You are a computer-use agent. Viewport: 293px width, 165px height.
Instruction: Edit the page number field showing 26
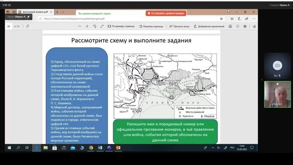click(9, 27)
